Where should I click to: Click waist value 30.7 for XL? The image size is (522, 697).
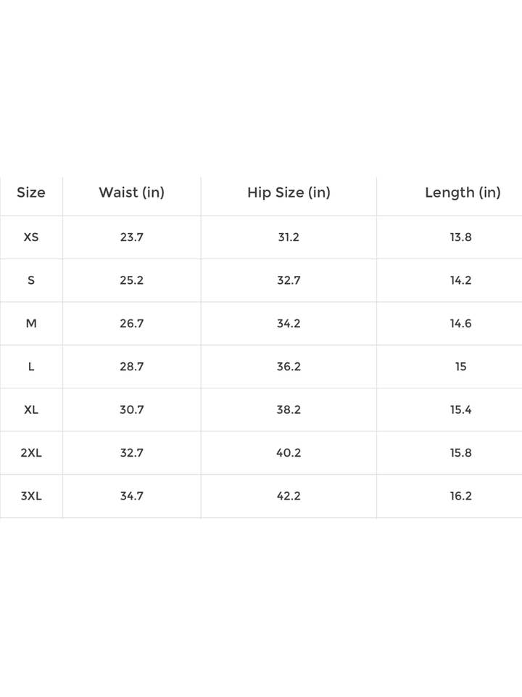131,409
